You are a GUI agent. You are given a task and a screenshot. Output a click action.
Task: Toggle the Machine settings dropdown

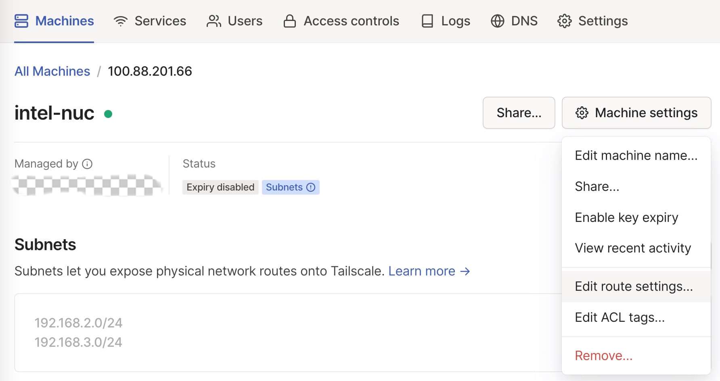(x=636, y=113)
